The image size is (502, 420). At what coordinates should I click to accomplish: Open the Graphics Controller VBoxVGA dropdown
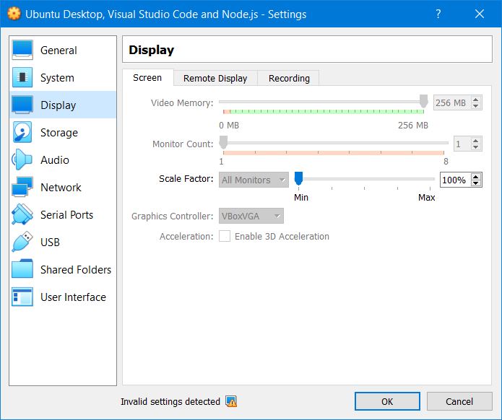(x=251, y=216)
